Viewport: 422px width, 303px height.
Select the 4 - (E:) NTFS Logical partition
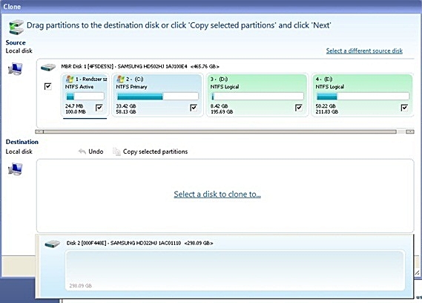362,95
